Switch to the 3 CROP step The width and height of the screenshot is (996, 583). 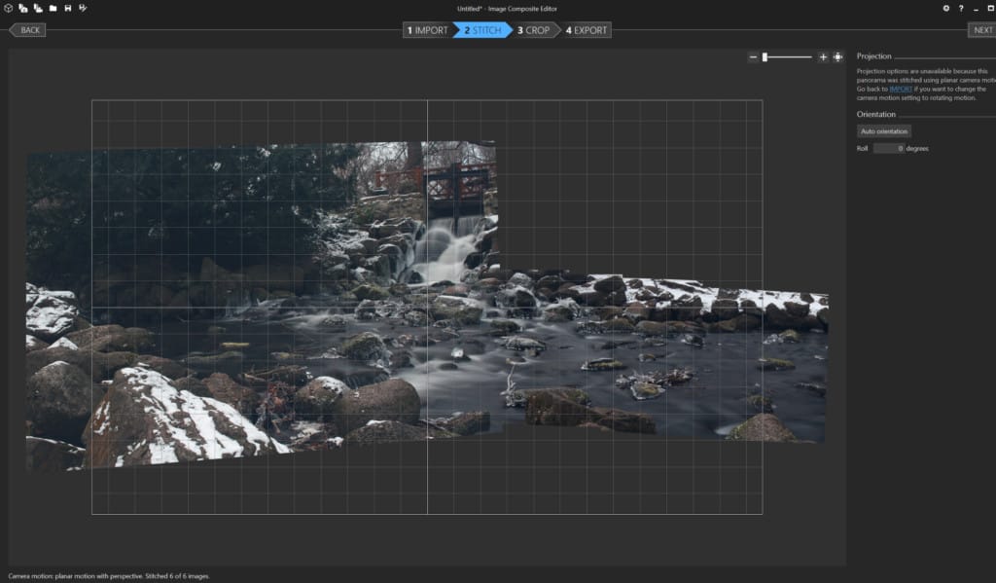click(534, 30)
